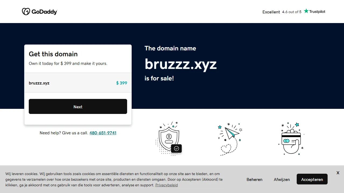Click the green Trustpilot star icon
This screenshot has width=344, height=193.
tap(306, 11)
